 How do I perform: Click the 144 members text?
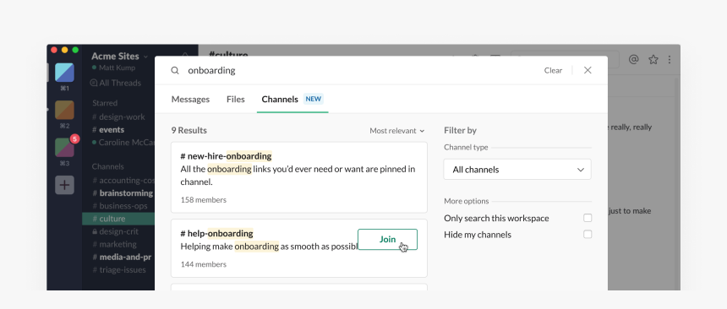pos(204,264)
